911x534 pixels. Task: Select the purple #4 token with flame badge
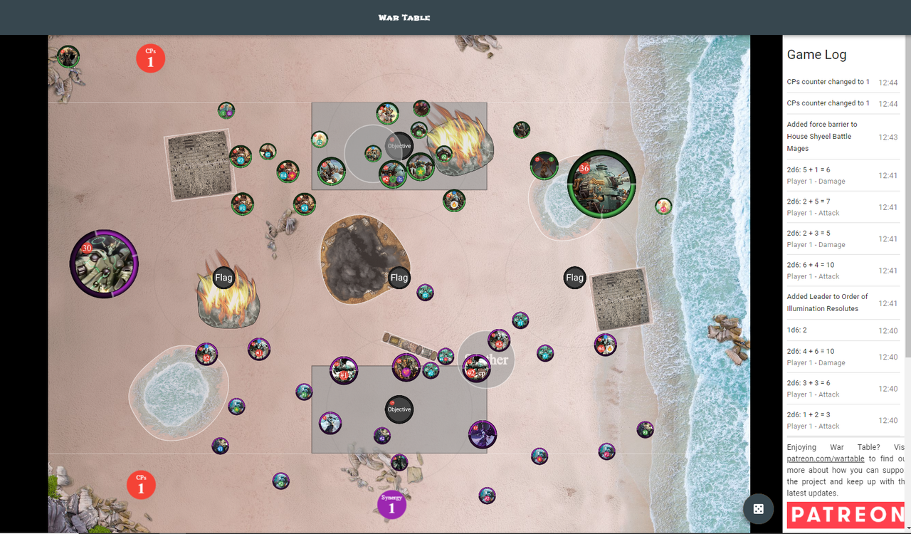coord(605,345)
